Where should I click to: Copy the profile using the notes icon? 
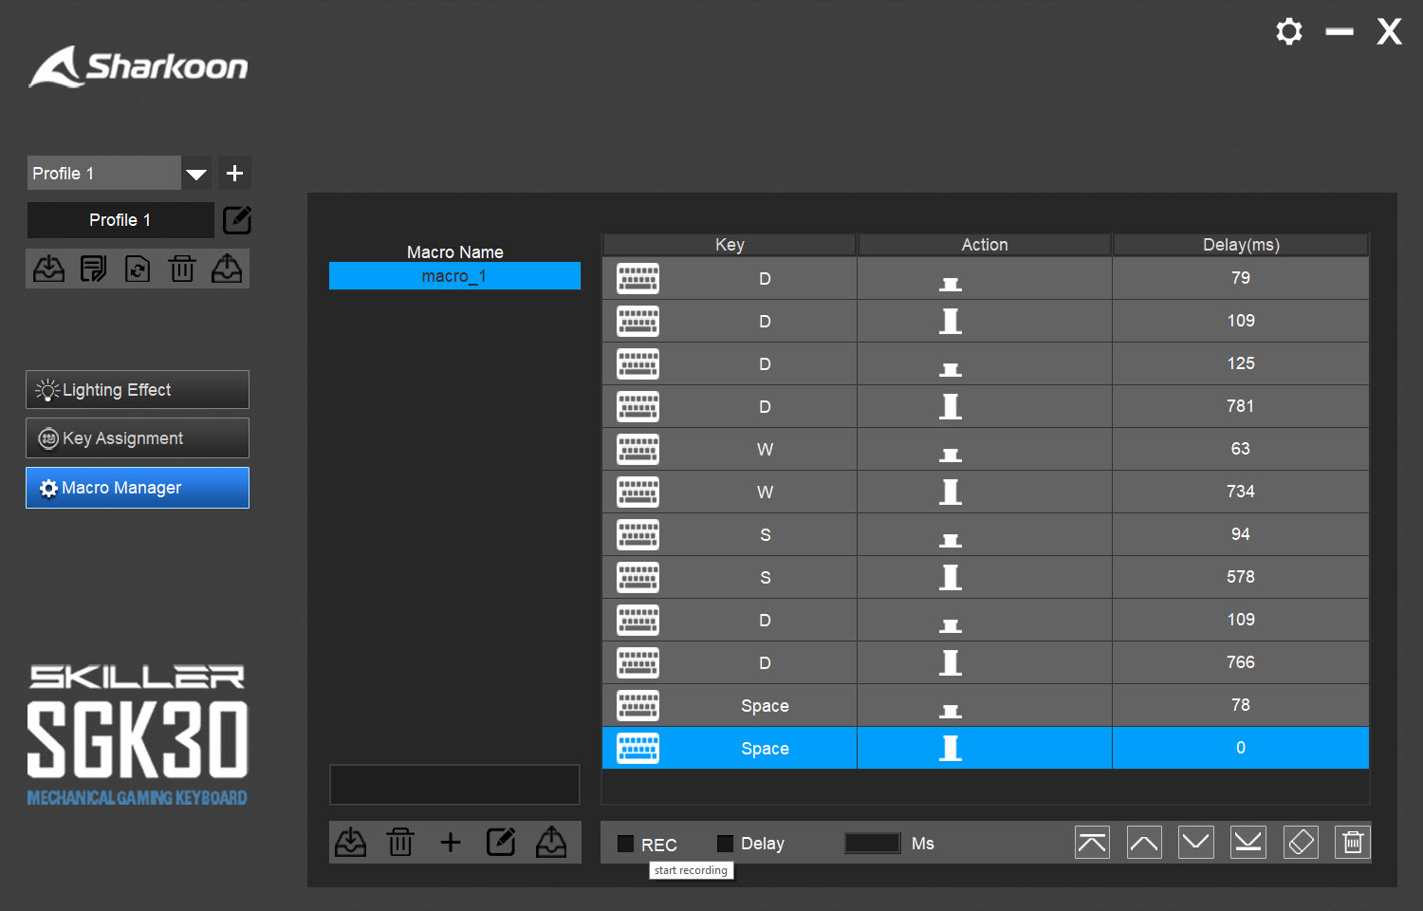coord(93,269)
